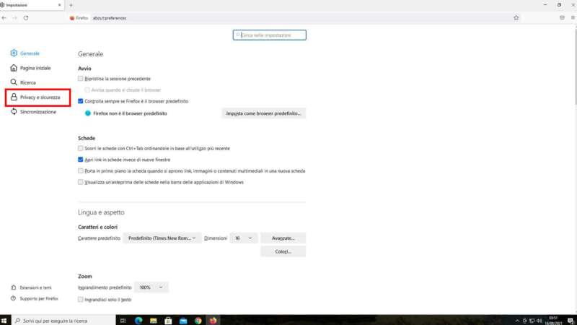Open Task View in the taskbar
Image resolution: width=577 pixels, height=325 pixels.
pyautogui.click(x=123, y=321)
